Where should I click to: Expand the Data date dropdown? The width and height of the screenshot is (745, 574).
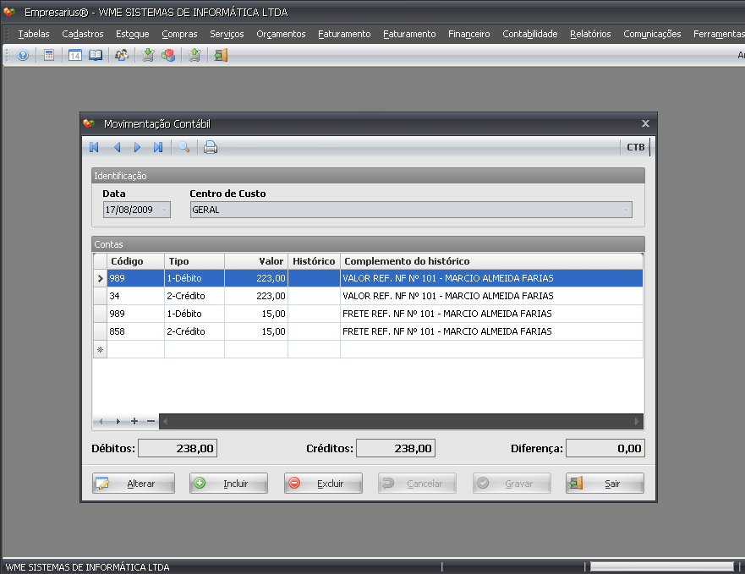coord(164,210)
